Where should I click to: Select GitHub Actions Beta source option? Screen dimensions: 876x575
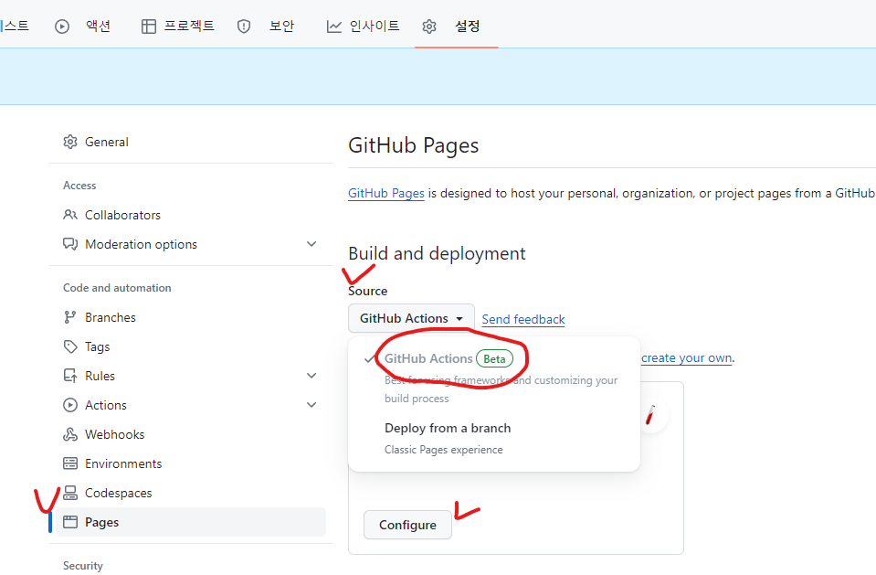(x=494, y=378)
